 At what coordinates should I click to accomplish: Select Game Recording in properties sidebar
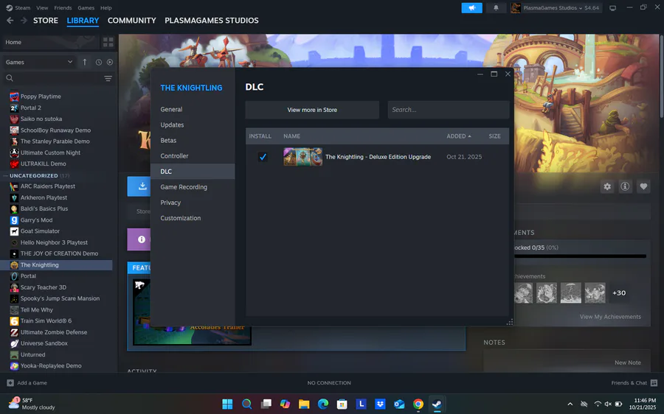193,187
